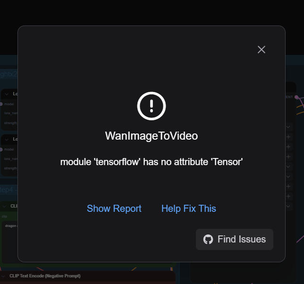
Task: Click the bottommost chevron button in right panel
Action: (x=288, y=206)
